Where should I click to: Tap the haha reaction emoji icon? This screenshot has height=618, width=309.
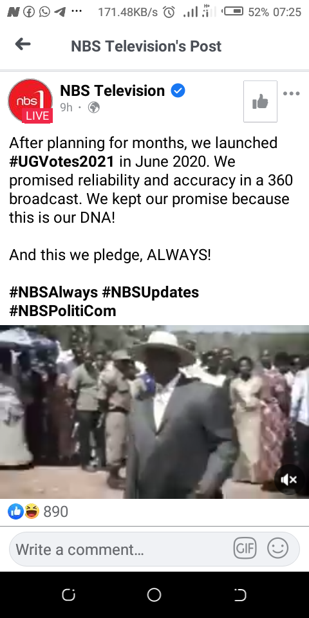[32, 512]
